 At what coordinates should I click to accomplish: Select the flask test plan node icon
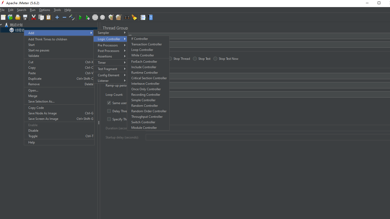[7, 25]
